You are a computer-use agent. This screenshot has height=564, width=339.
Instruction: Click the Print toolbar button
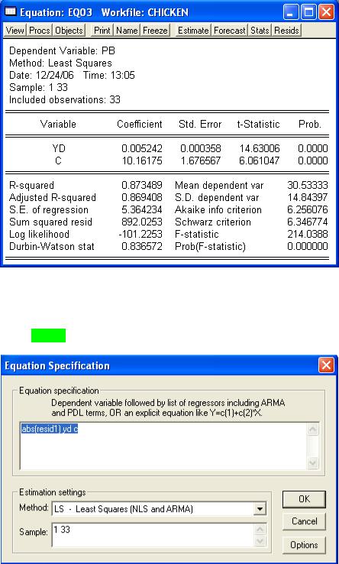(102, 31)
